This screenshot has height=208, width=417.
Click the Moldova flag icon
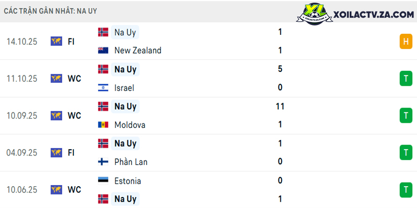point(103,125)
